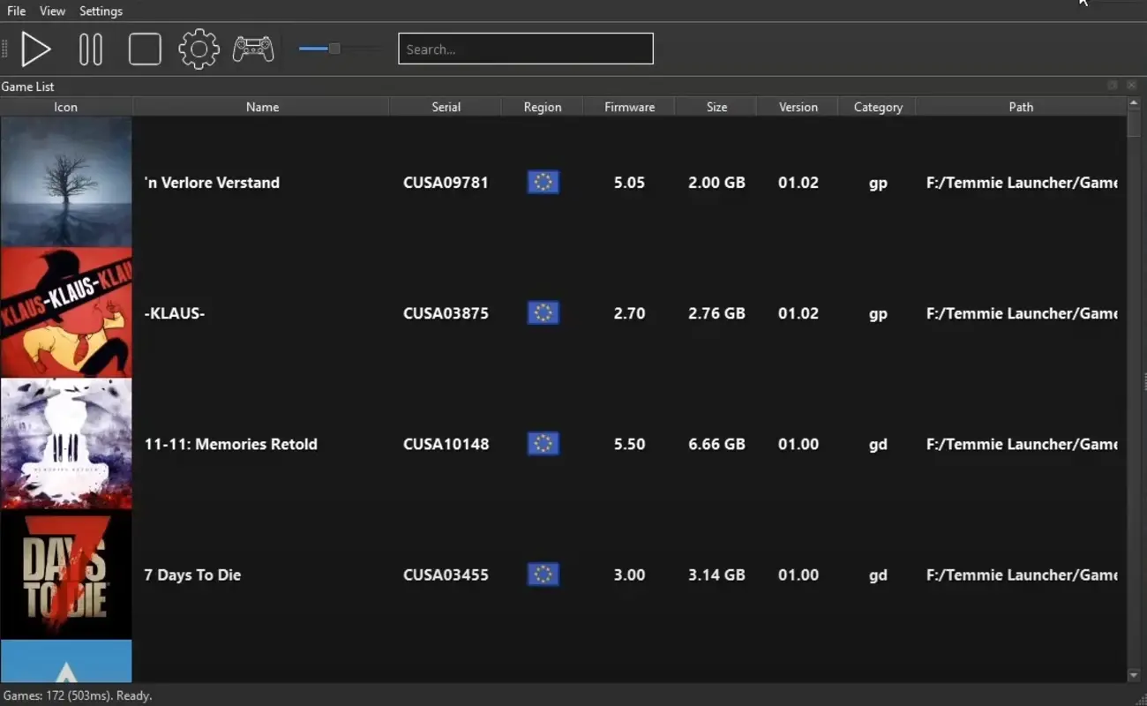Image resolution: width=1147 pixels, height=706 pixels.
Task: Open the File menu
Action: pos(15,11)
